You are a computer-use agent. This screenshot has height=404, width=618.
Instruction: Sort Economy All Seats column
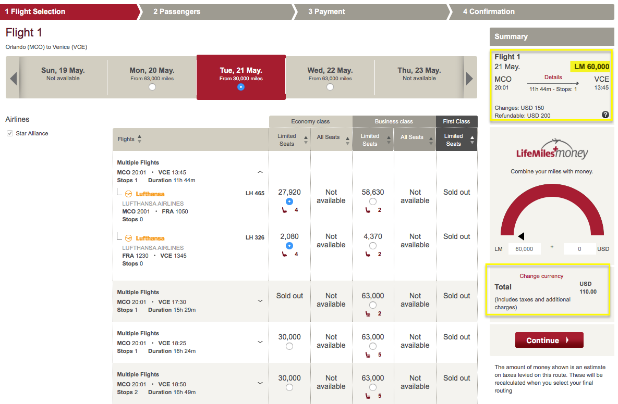[x=347, y=141]
